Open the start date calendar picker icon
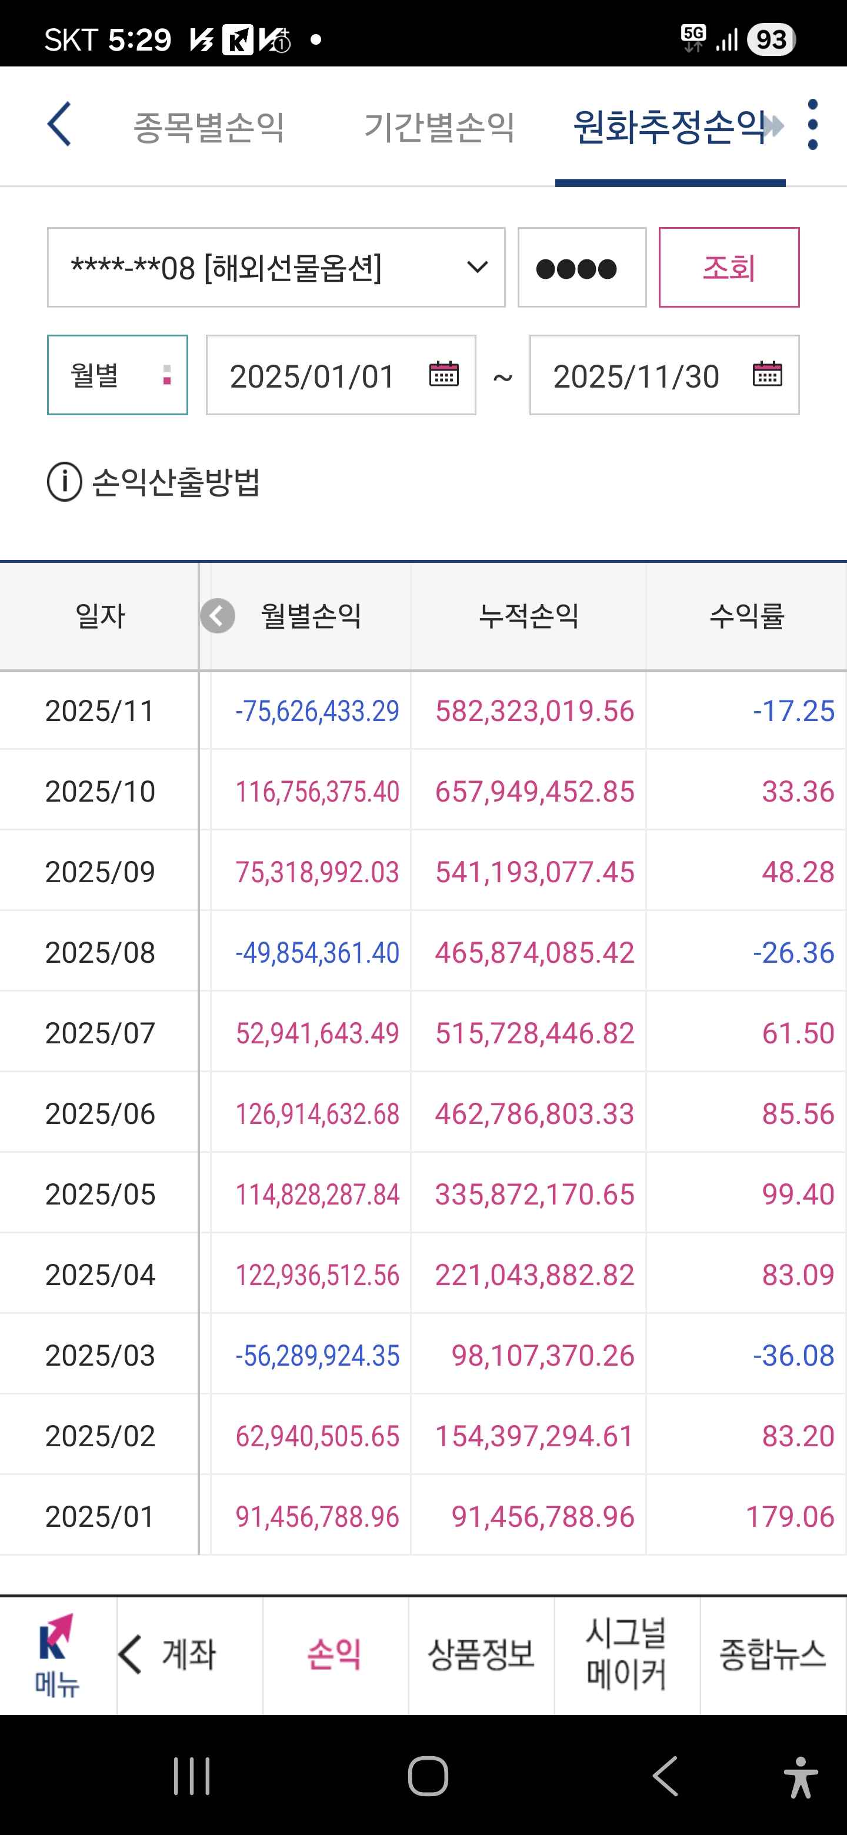847x1835 pixels. pyautogui.click(x=444, y=374)
